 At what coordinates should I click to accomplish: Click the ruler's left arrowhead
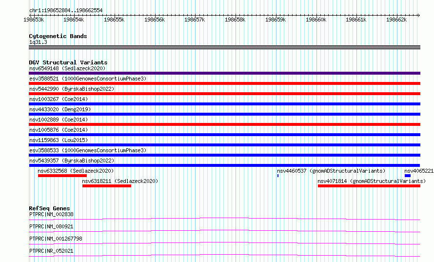30,15
